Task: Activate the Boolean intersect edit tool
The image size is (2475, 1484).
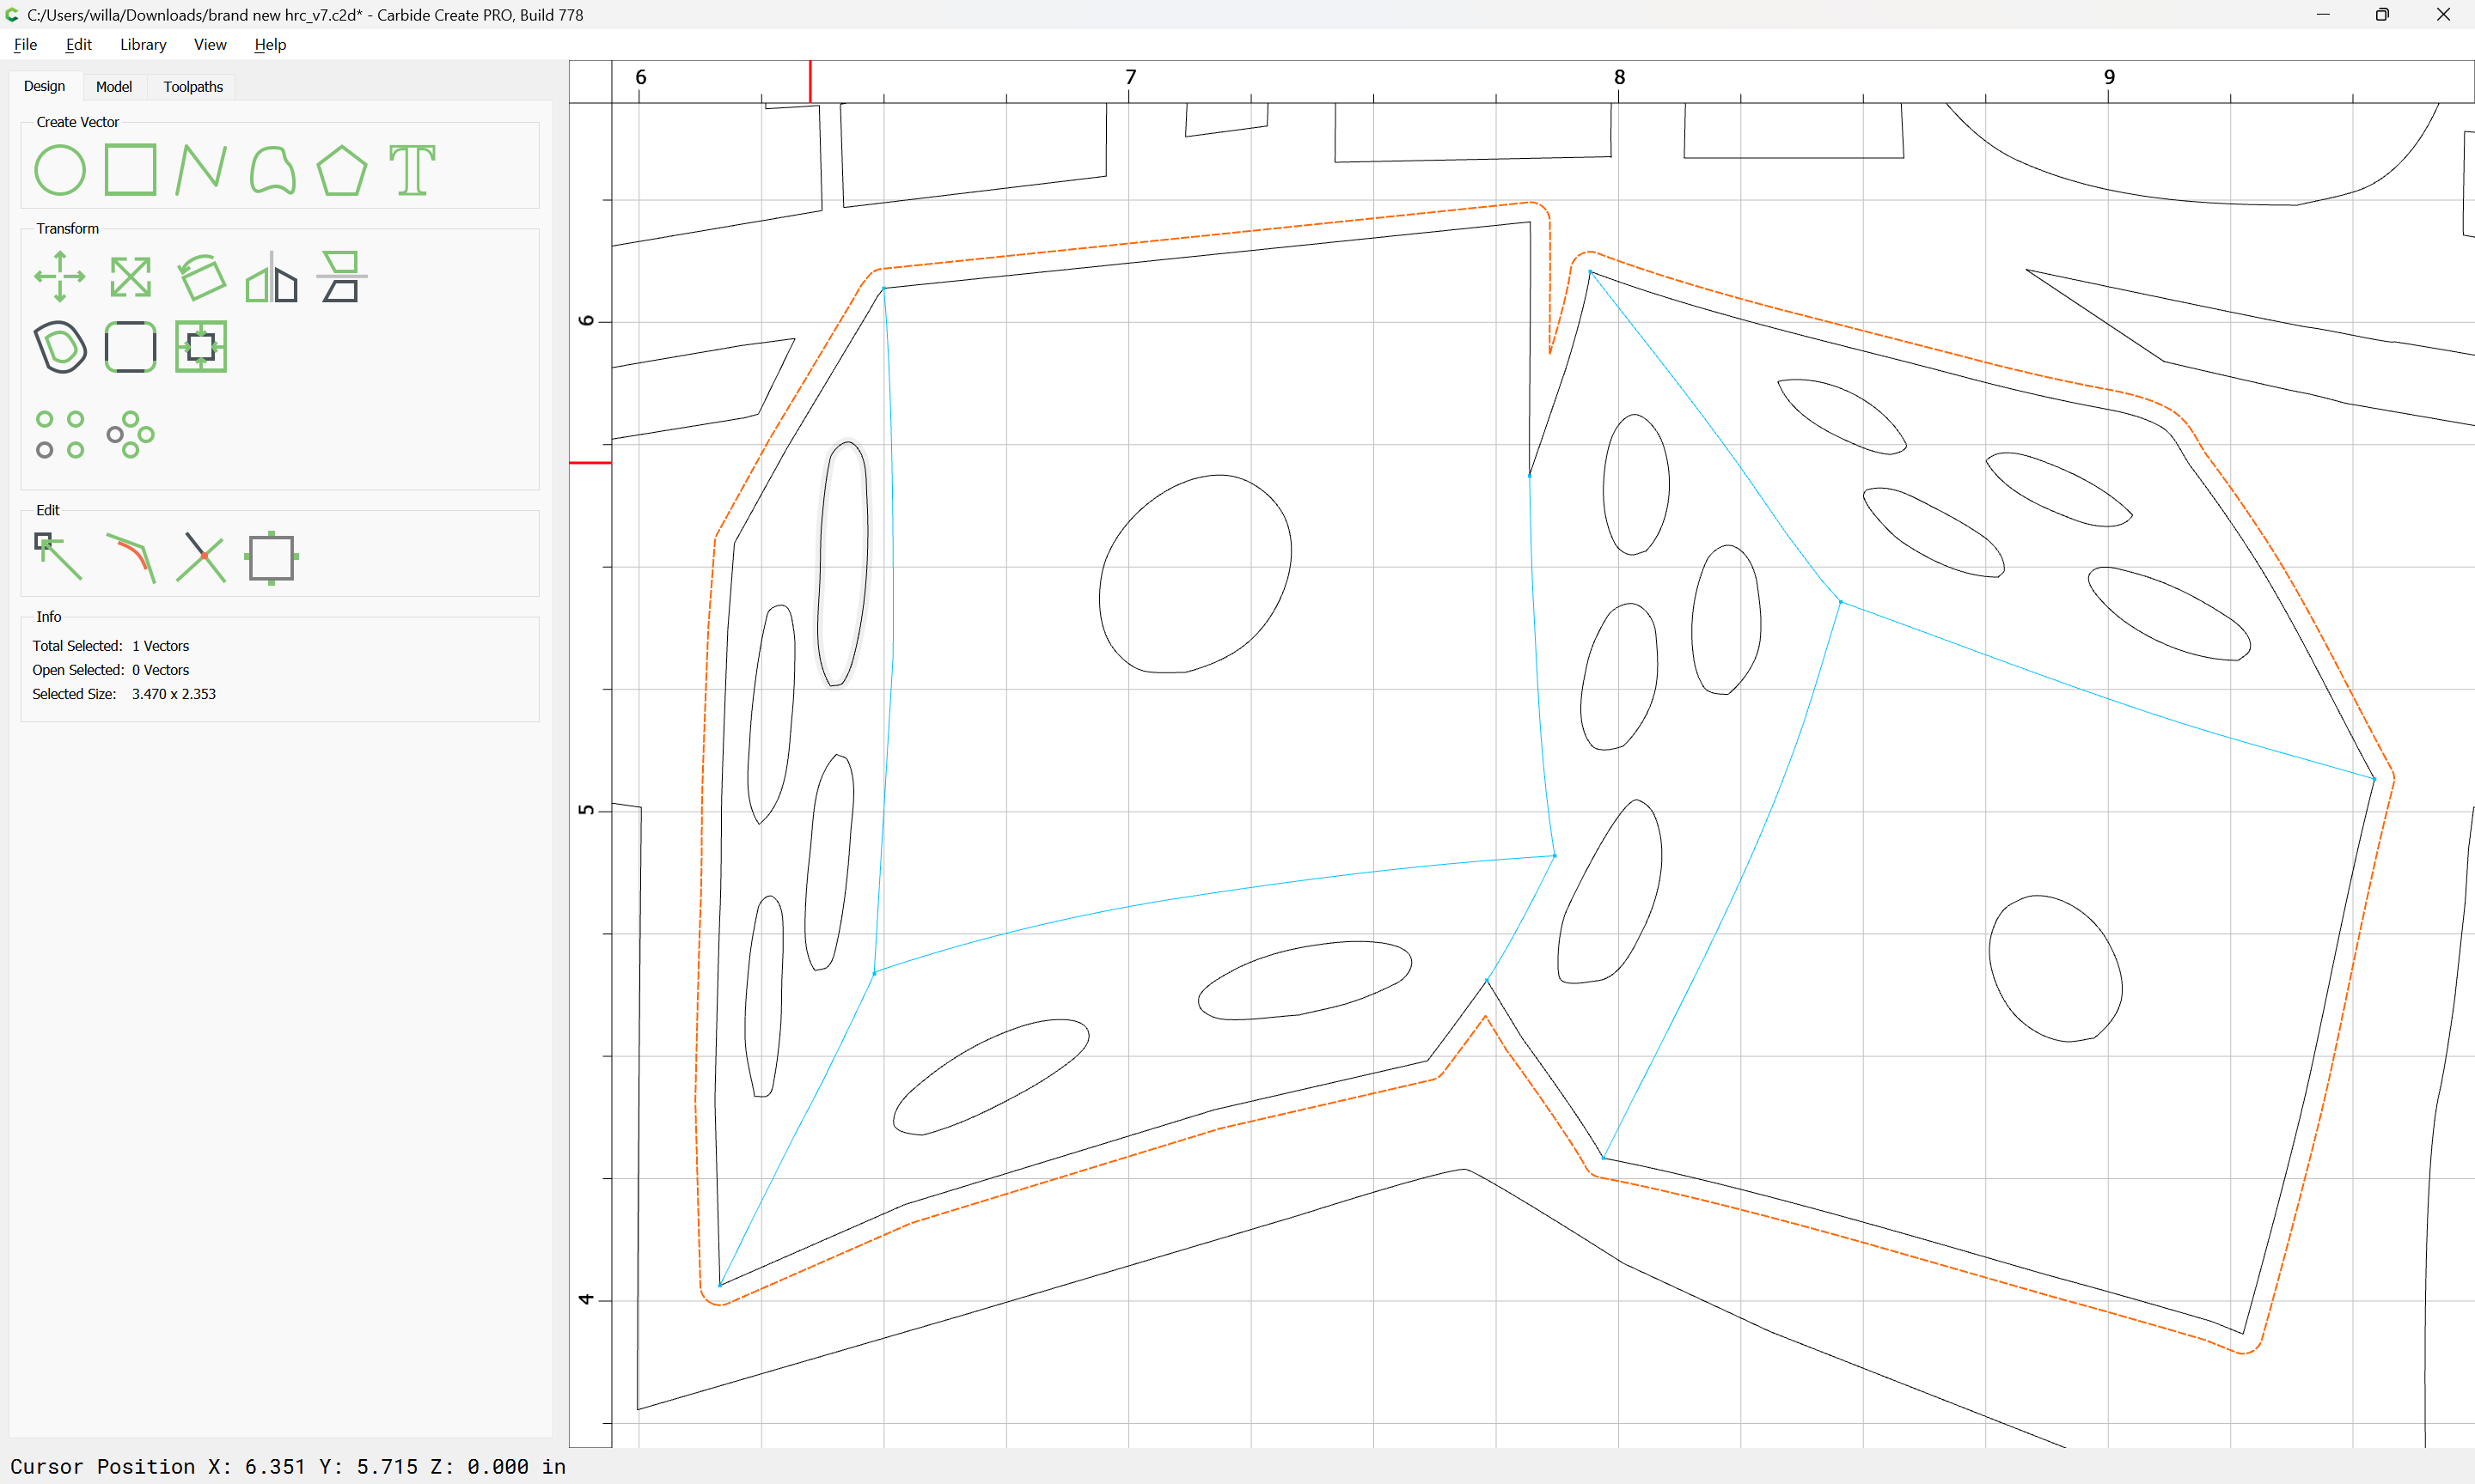Action: [x=201, y=557]
